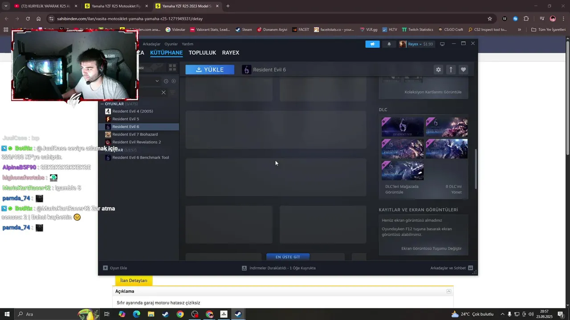
Task: Open RAYEX profile tab
Action: coord(231,52)
